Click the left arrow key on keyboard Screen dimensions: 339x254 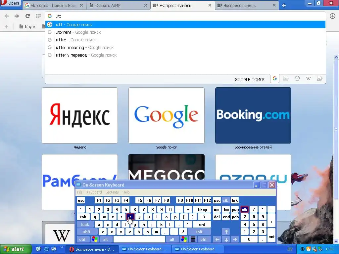[217, 239]
